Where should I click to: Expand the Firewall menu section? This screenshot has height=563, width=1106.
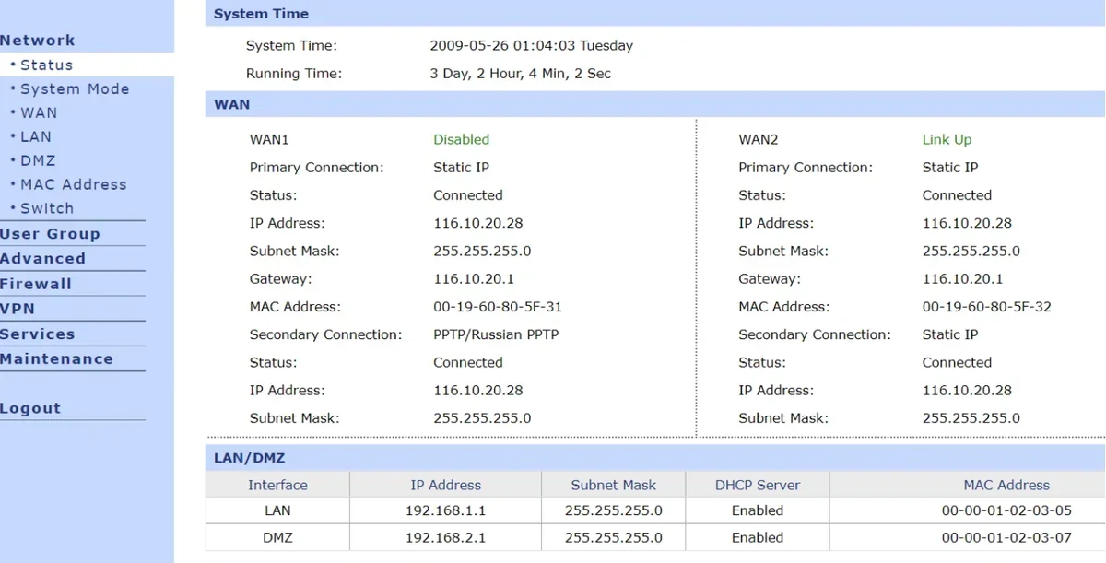tap(36, 284)
